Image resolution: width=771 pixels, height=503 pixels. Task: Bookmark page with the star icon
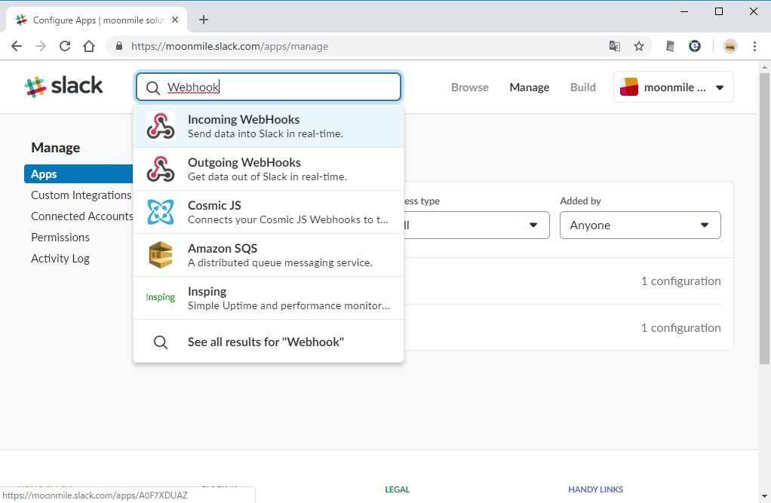pos(639,46)
